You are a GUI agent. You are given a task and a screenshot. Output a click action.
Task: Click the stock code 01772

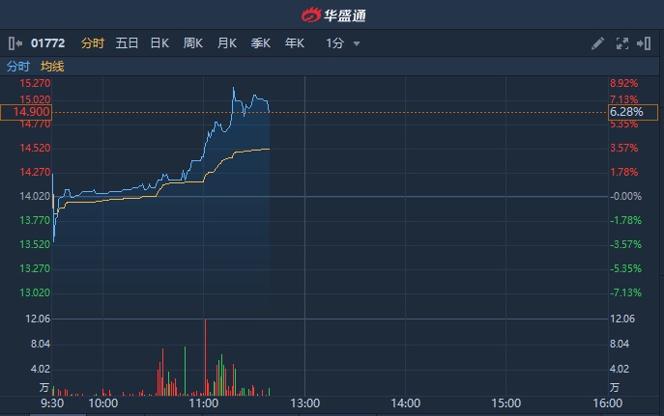pyautogui.click(x=46, y=43)
